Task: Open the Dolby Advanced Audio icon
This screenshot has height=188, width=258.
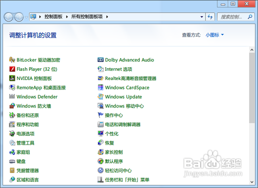Action: point(101,60)
